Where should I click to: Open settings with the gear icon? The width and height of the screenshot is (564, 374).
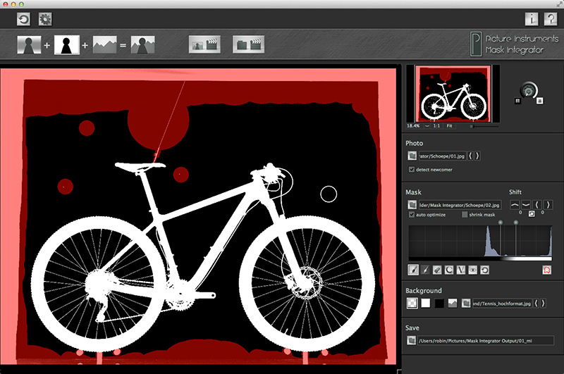(x=45, y=19)
